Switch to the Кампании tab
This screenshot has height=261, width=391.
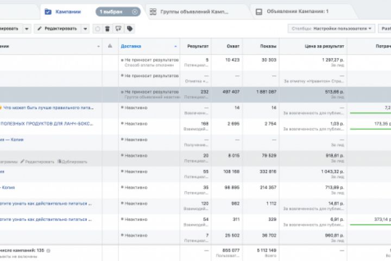[68, 11]
